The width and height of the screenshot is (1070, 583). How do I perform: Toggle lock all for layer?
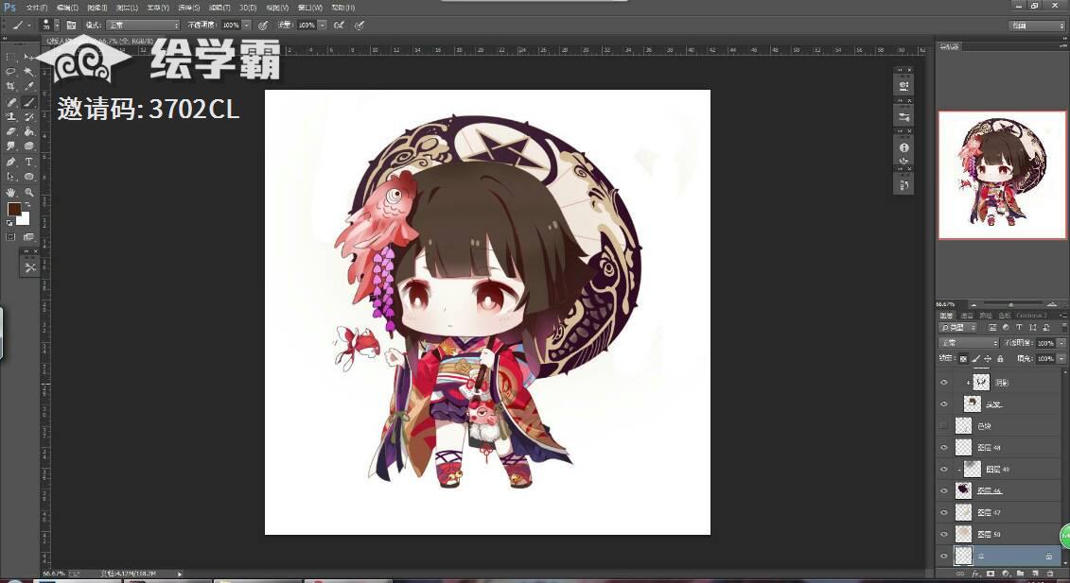point(1000,359)
